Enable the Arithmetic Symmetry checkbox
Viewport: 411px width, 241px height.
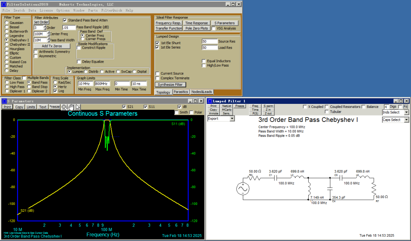coord(36,52)
